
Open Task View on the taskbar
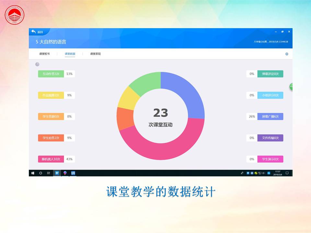coord(49,173)
